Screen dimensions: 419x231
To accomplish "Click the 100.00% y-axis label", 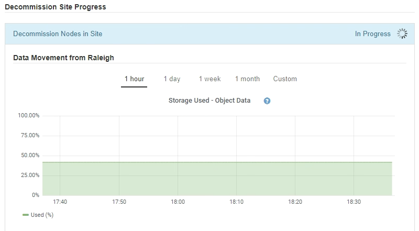I will coord(29,116).
